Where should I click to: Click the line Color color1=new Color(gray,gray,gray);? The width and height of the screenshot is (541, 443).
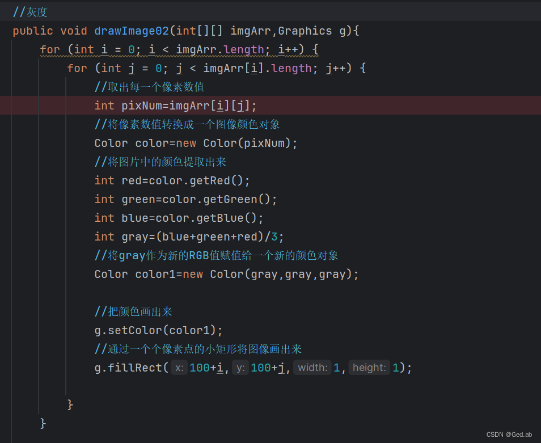click(x=227, y=275)
